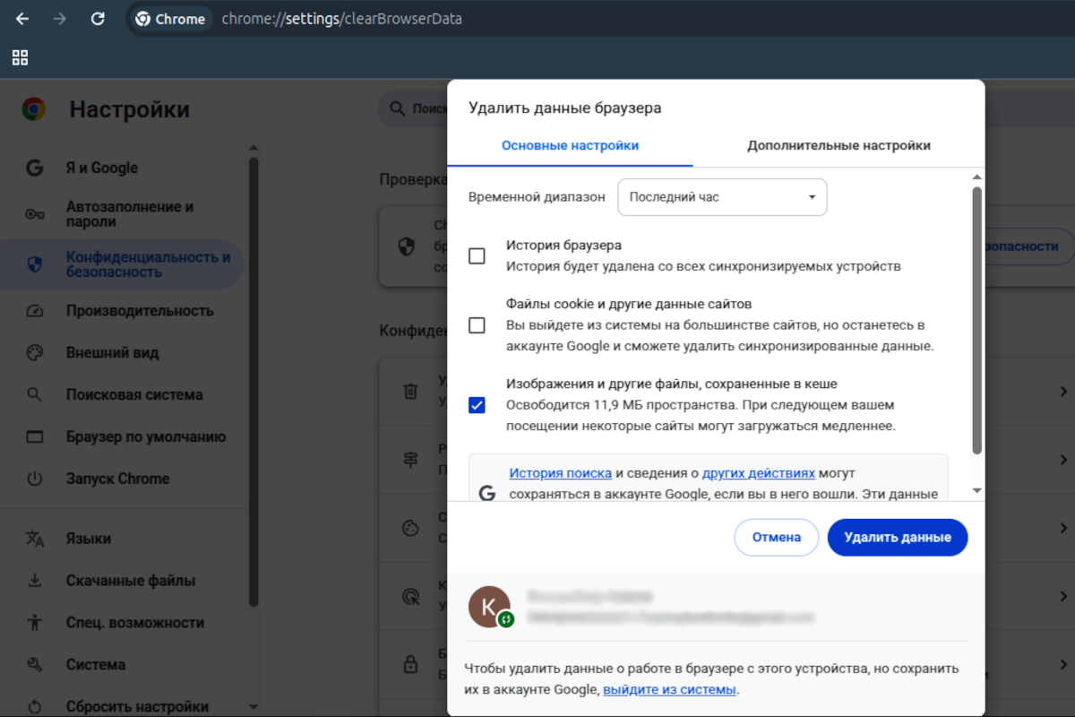Click the Скачанные файлы download icon
The width and height of the screenshot is (1075, 717).
35,580
